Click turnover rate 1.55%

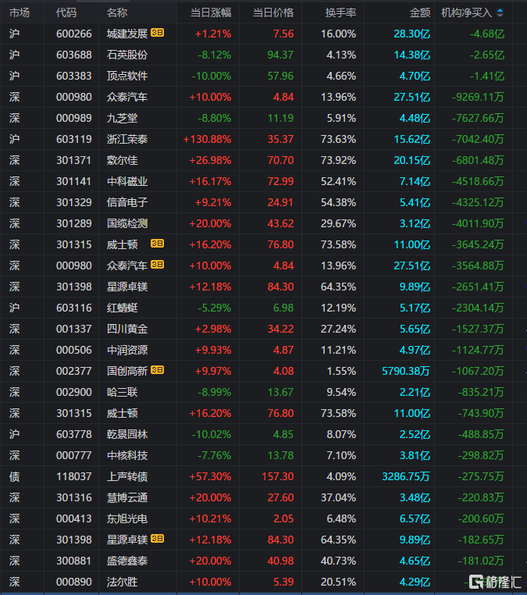tap(341, 371)
